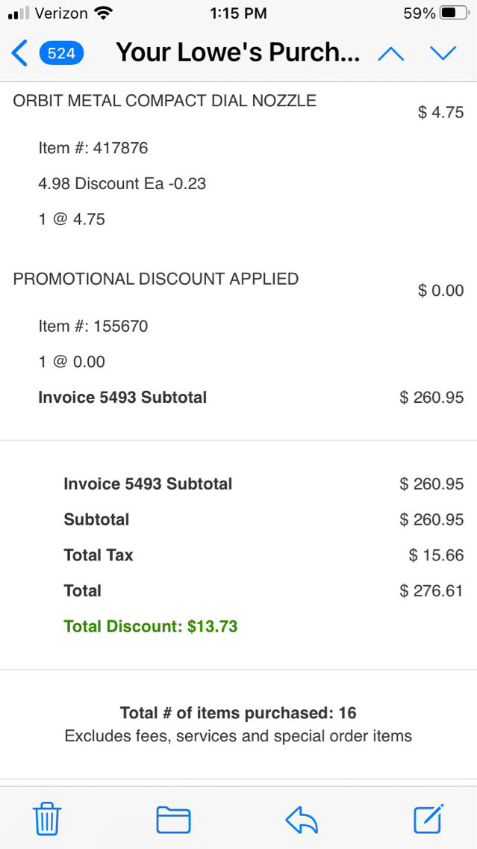Viewport: 477px width, 849px height.
Task: Tap PROMOTIONAL DISCOUNT APPLIED heading
Action: (x=155, y=279)
